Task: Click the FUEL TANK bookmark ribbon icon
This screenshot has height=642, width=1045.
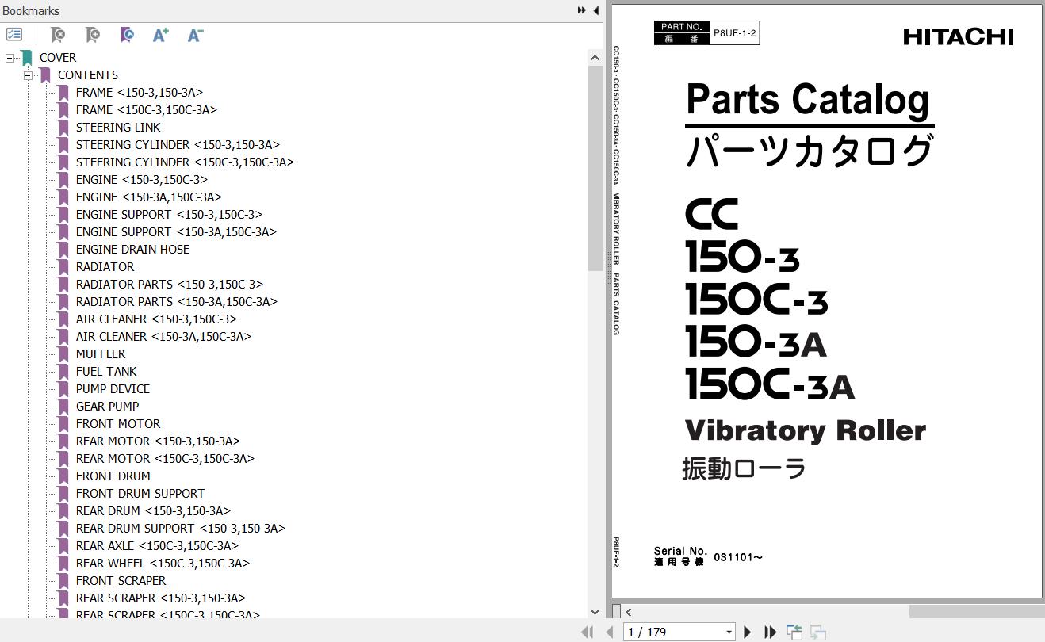Action: (63, 372)
